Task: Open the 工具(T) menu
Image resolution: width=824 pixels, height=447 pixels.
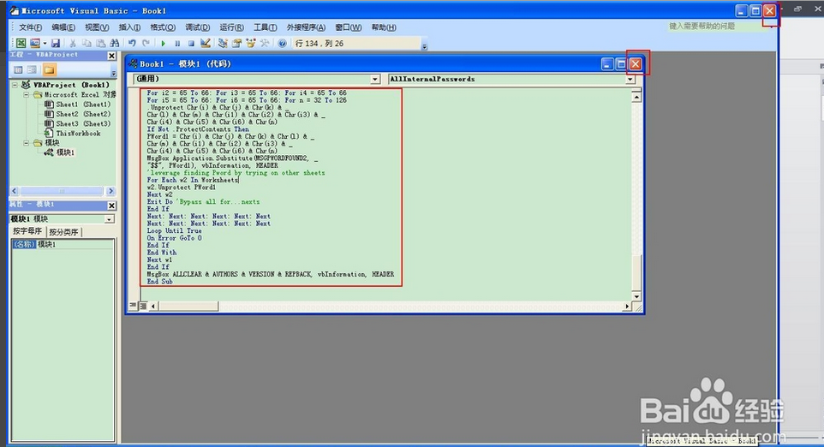Action: (266, 27)
